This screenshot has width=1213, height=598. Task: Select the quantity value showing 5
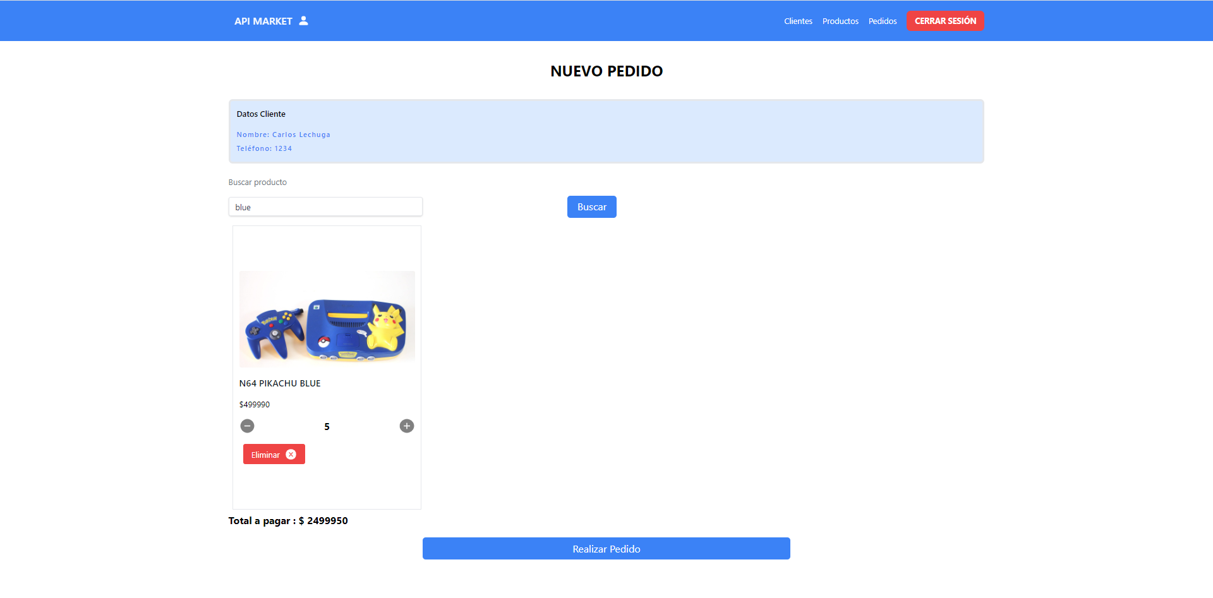(x=327, y=426)
